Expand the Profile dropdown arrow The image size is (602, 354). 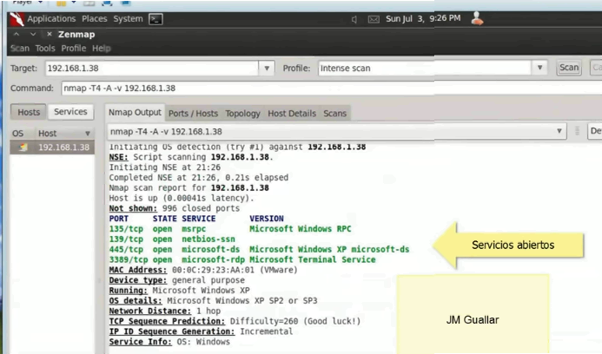539,68
